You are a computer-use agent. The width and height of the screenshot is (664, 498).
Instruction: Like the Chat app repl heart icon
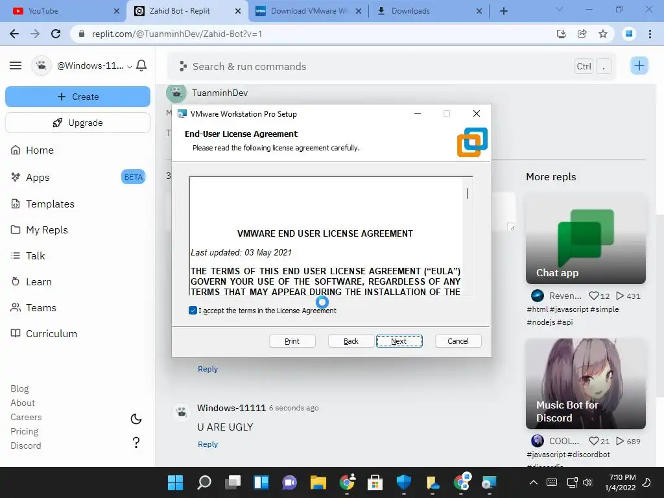pos(594,296)
